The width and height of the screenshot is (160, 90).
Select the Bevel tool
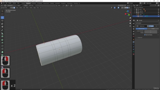pyautogui.click(x=2, y=43)
